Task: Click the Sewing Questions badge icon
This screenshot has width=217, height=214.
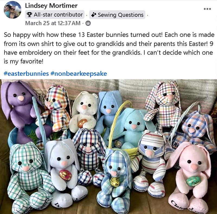Action: (x=94, y=15)
